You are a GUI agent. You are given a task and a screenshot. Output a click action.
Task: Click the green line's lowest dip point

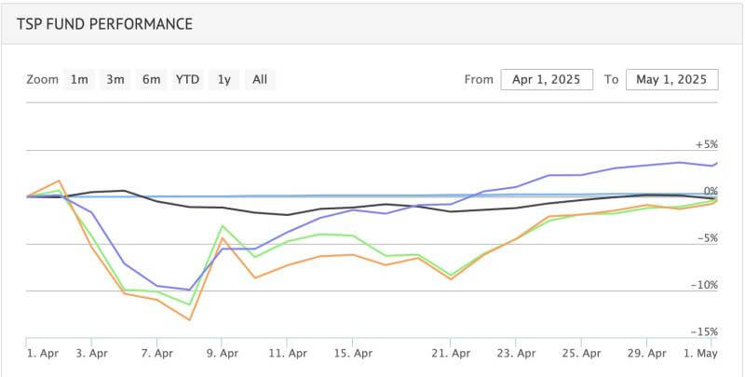tap(190, 304)
